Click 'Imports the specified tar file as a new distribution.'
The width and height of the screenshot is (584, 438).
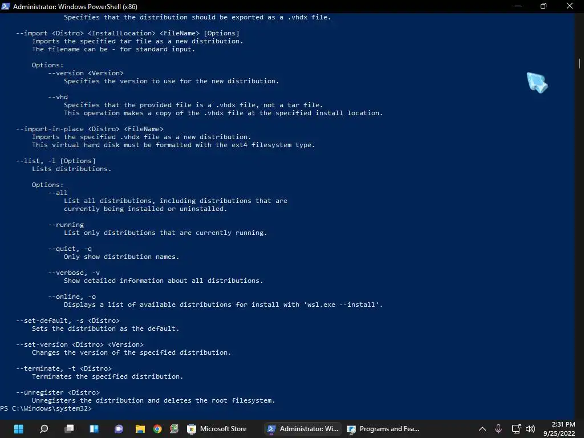pos(137,41)
